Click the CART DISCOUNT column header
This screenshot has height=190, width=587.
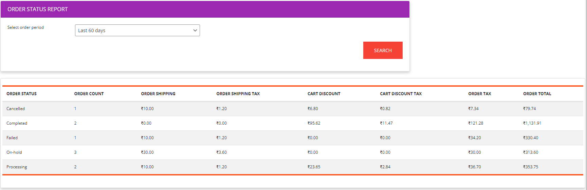(324, 94)
